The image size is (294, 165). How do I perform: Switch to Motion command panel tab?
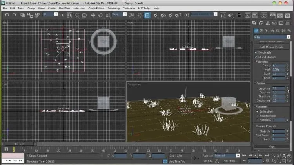[274, 23]
